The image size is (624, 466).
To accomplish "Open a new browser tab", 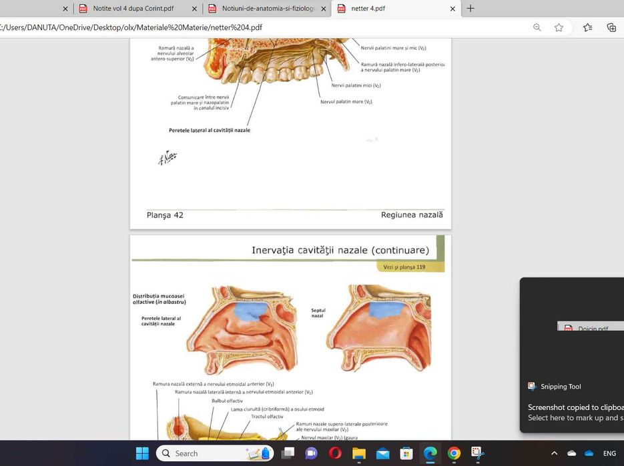I will click(x=471, y=9).
